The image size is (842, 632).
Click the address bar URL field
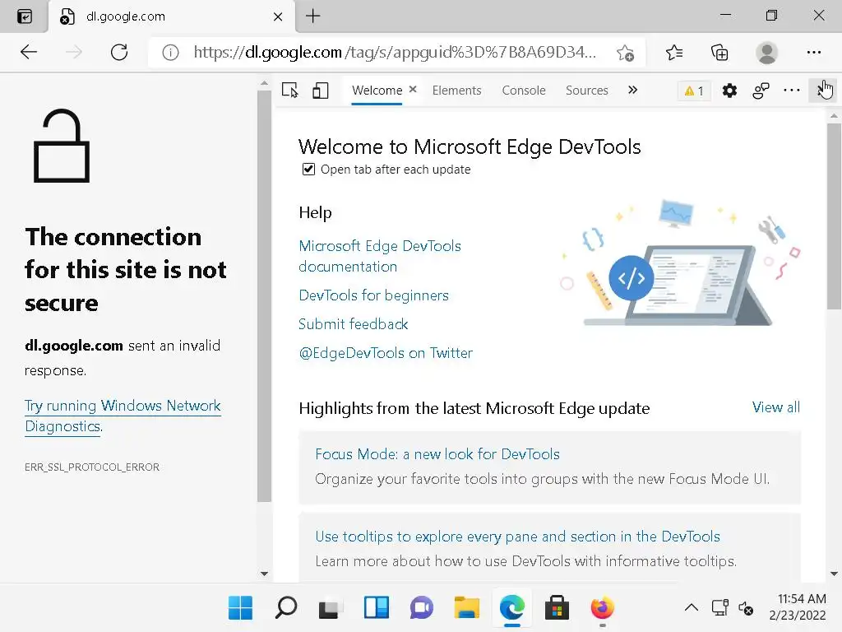pyautogui.click(x=395, y=52)
